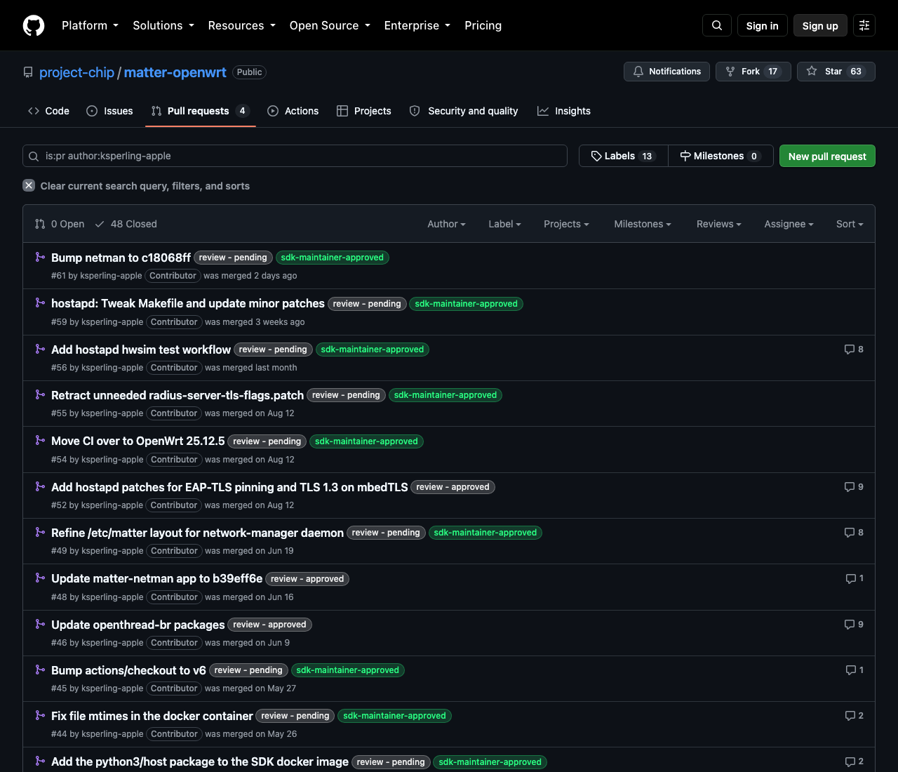Show the 48 Closed pull requests
The image size is (898, 772).
point(126,224)
